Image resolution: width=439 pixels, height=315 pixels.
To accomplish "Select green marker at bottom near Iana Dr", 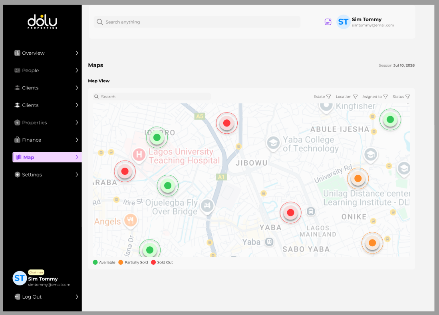I will coord(150,248).
